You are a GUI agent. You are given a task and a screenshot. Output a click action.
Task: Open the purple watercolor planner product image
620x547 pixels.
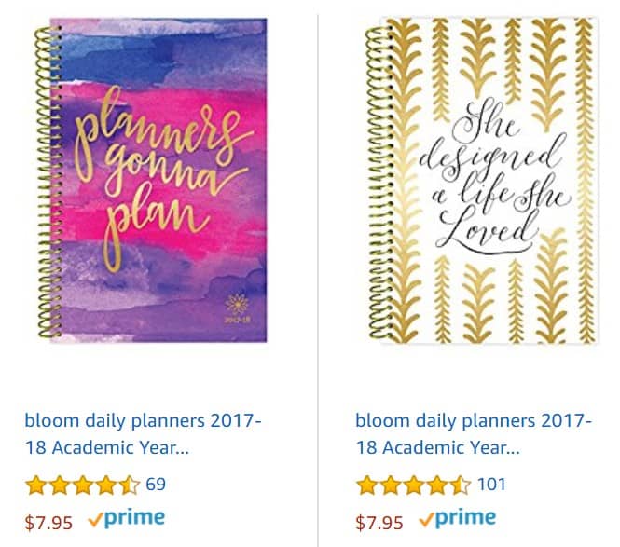pos(152,180)
